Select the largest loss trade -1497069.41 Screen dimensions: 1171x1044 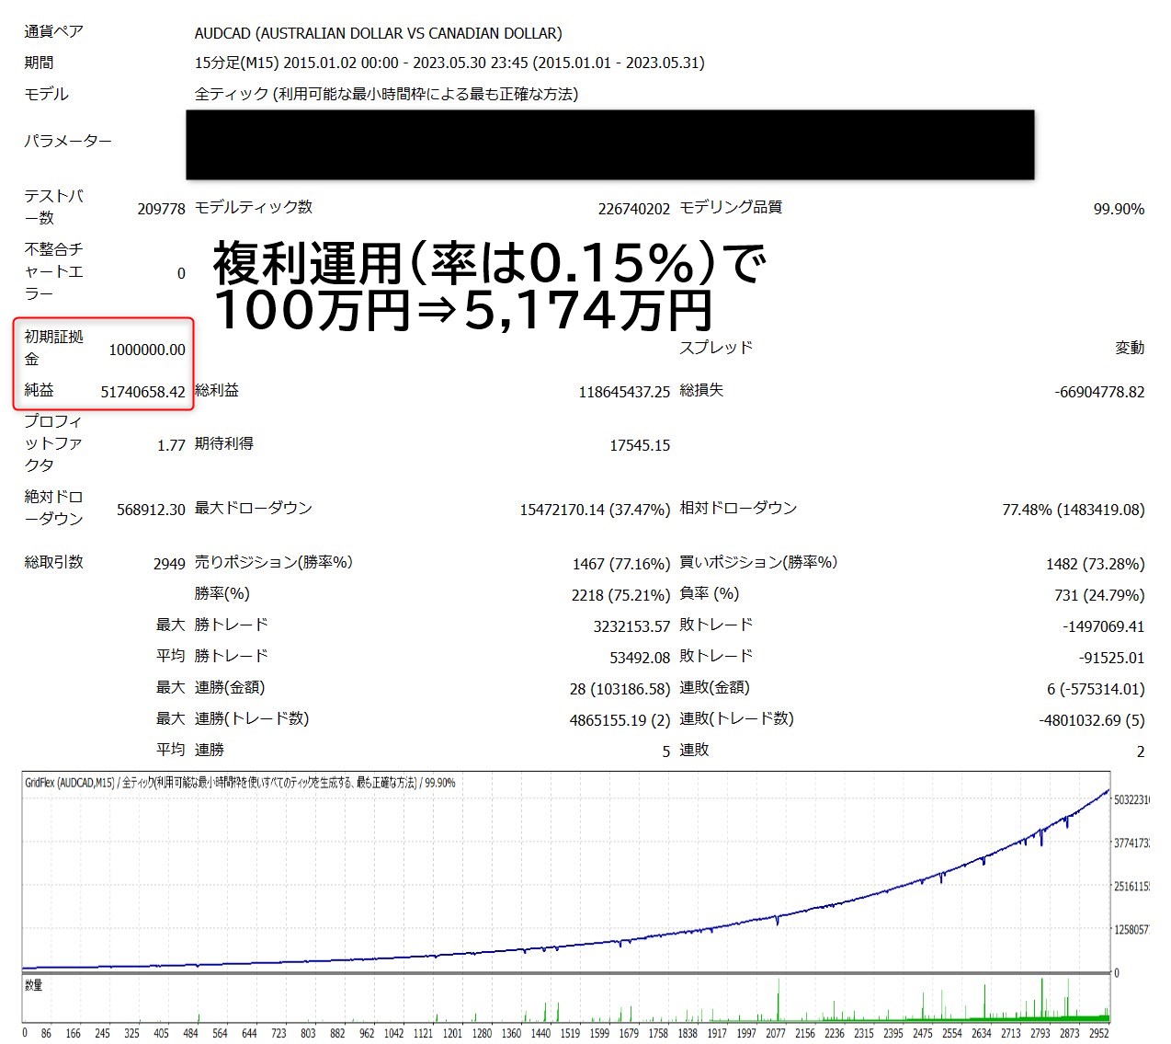(x=1104, y=626)
